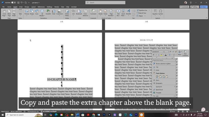Screen dimensions: 209x117
Task: Click the Comments button
Action: tap(184, 7)
